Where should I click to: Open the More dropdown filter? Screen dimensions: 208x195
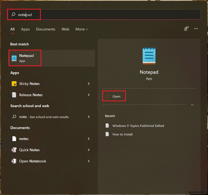[82, 29]
